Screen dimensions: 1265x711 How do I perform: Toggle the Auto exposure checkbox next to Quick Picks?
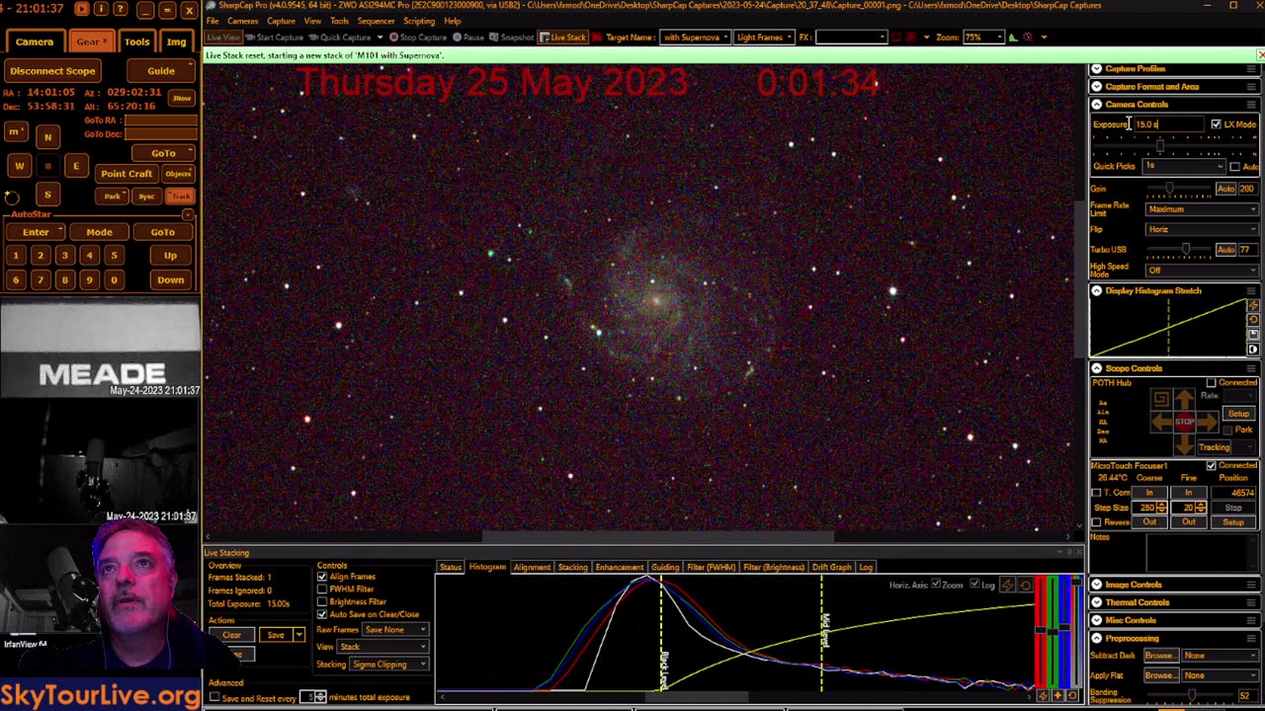[x=1234, y=166]
